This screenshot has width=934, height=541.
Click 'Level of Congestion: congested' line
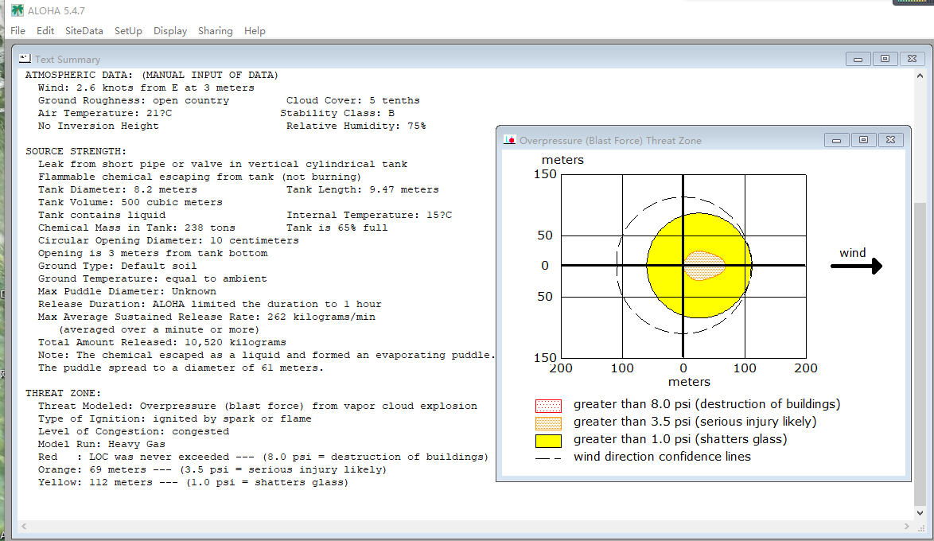pos(134,431)
